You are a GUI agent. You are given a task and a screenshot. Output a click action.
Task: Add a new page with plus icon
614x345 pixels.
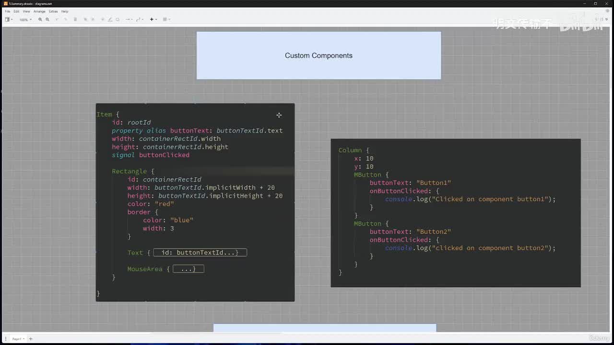31,339
